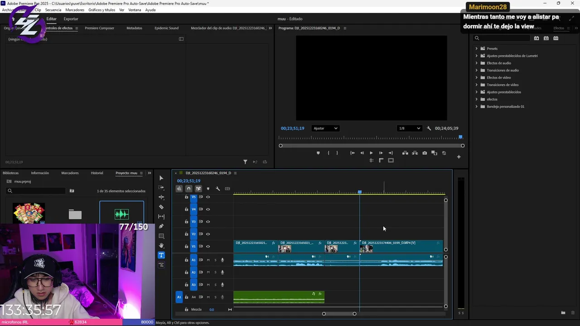
Task: Step forward one frame
Action: pyautogui.click(x=381, y=153)
